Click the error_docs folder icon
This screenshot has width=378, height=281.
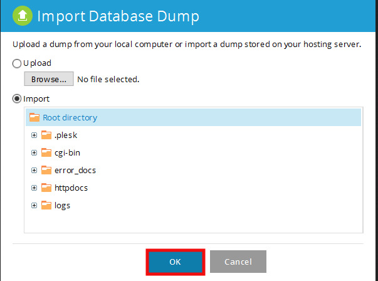(46, 170)
